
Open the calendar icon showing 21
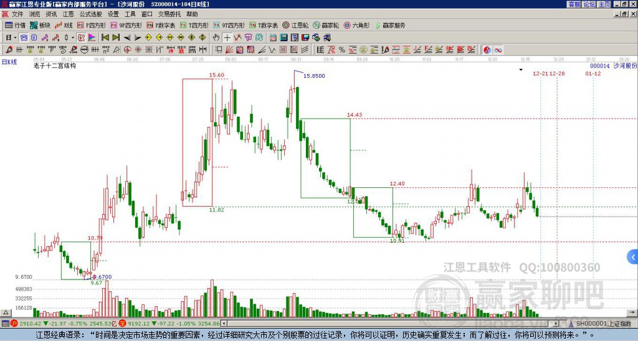(273, 38)
